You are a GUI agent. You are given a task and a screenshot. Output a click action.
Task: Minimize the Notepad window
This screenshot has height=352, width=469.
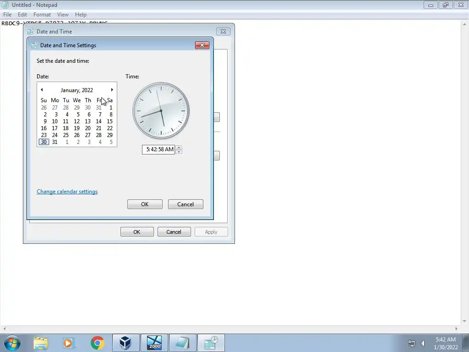[431, 5]
